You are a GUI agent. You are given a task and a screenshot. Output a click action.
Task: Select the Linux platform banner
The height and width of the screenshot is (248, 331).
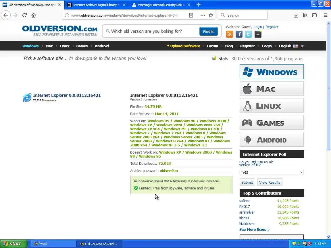click(272, 105)
